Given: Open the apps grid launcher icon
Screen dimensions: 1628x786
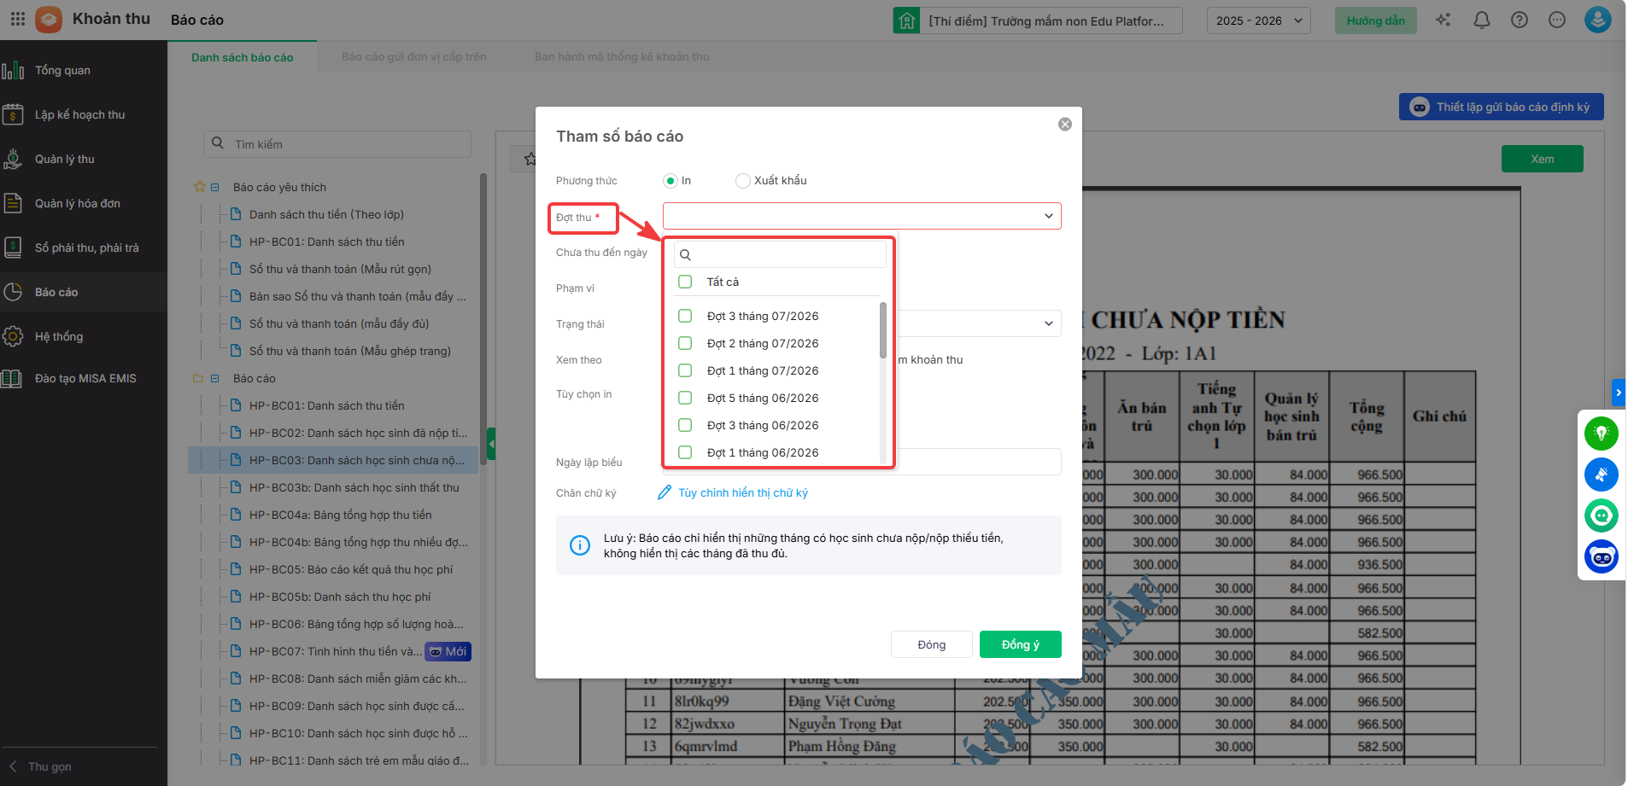Looking at the screenshot, I should click(18, 19).
